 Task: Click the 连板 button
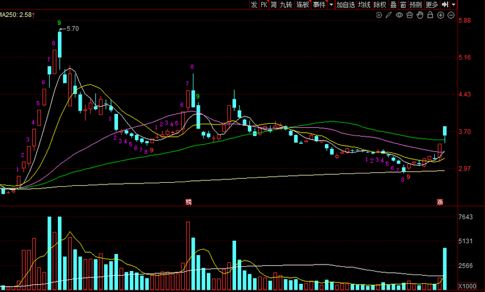click(x=303, y=5)
